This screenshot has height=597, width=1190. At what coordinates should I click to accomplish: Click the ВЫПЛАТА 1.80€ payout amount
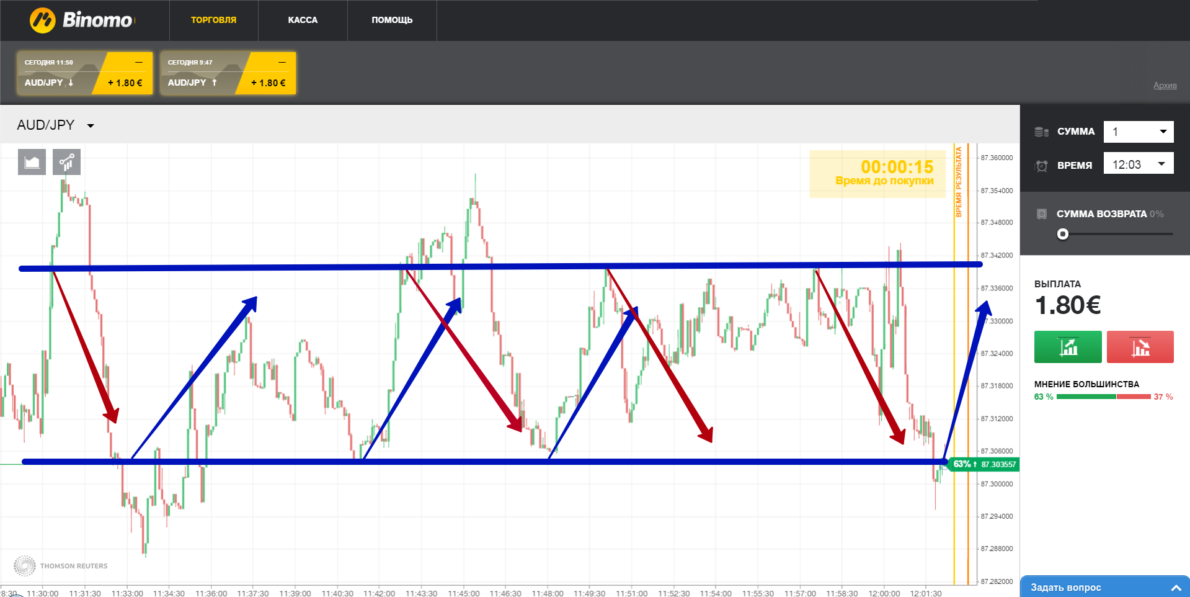(x=1068, y=305)
